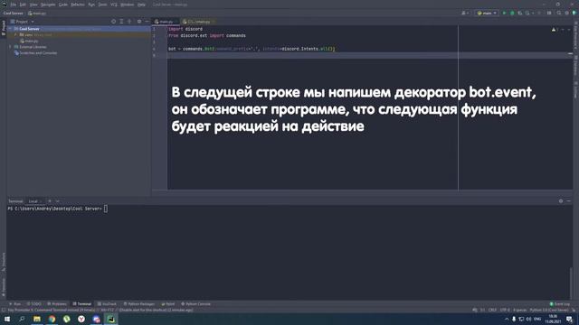Open the VCS menu
Screen dimensions: 579x325
pos(114,5)
